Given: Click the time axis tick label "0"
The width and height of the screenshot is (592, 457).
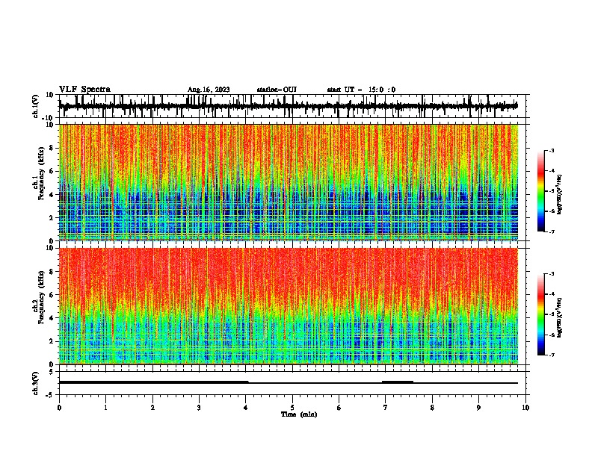Looking at the screenshot, I should coord(59,408).
